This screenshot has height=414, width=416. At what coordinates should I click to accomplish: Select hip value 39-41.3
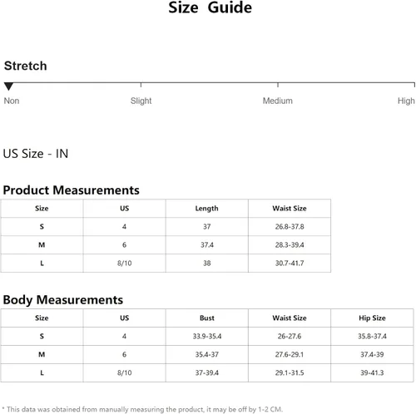[372, 373]
